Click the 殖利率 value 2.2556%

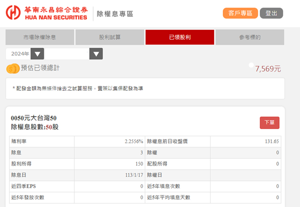[134, 142]
